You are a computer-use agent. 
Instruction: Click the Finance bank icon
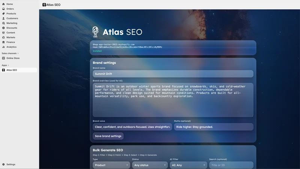pyautogui.click(x=3, y=42)
